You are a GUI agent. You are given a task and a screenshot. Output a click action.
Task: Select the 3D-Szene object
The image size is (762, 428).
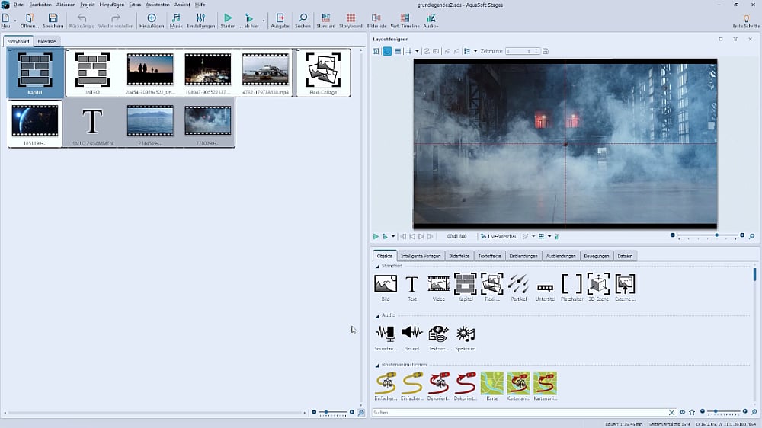point(598,285)
